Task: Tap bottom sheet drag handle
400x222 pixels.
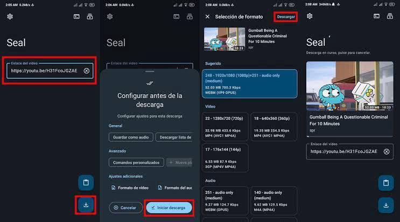Action: click(150, 72)
